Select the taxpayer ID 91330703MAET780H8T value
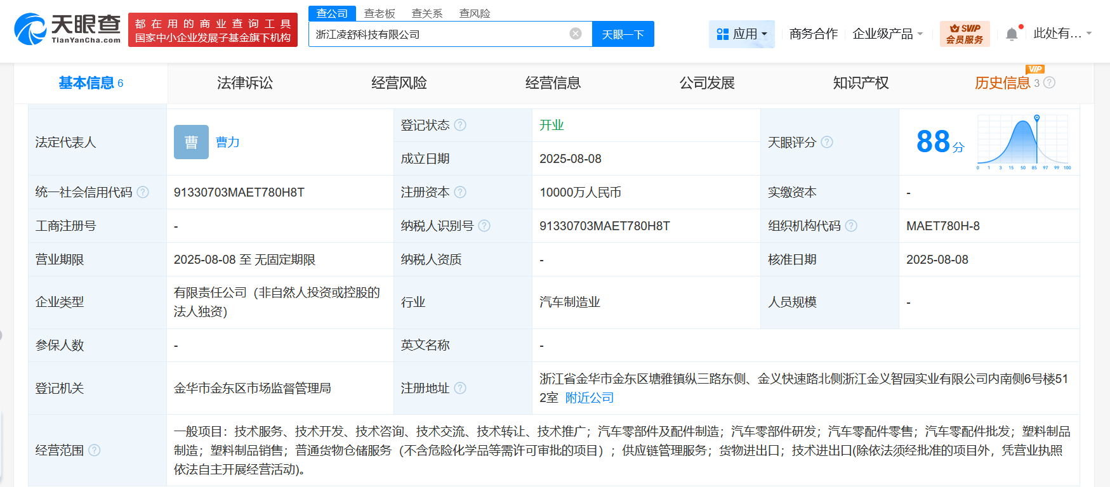 pyautogui.click(x=605, y=226)
